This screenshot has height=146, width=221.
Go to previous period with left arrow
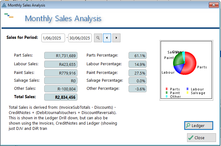(x=107, y=38)
